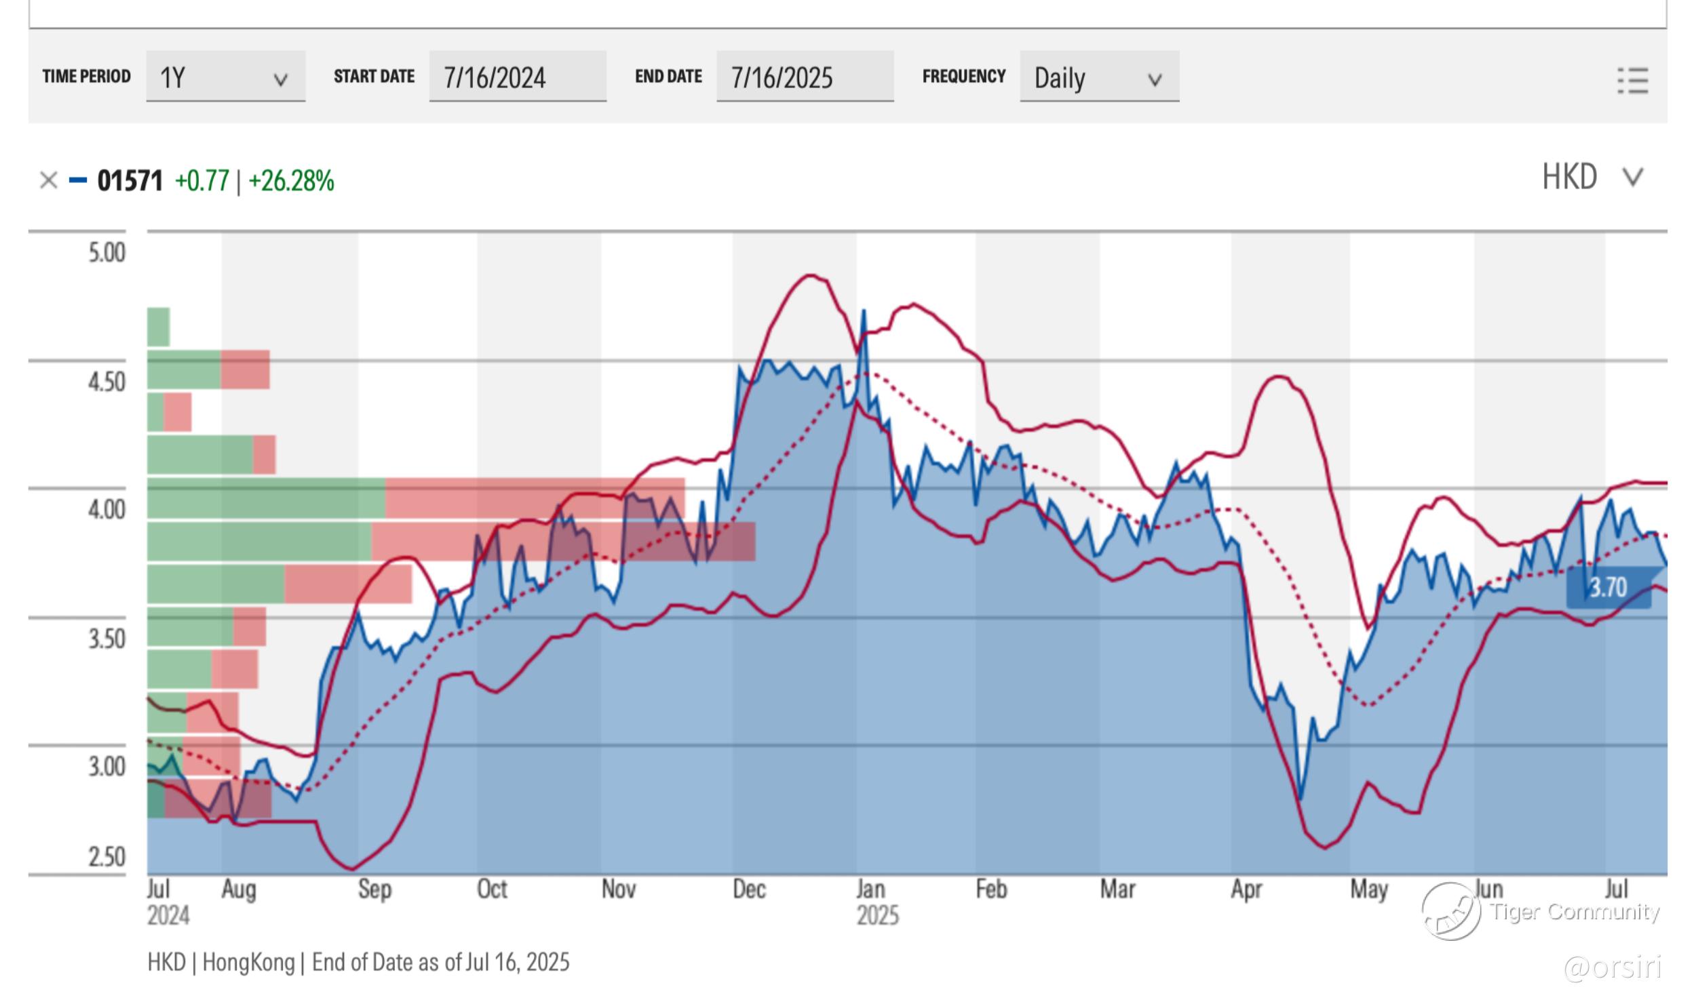
Task: Click the chevron arrow beside HKD
Action: click(1632, 178)
